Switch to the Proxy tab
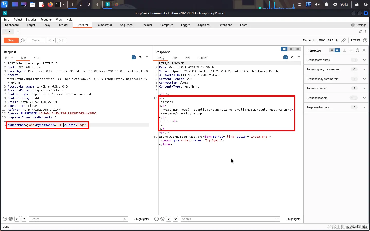Image resolution: width=370 pixels, height=231 pixels. [47, 25]
